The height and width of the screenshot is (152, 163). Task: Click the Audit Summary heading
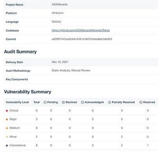20,52
